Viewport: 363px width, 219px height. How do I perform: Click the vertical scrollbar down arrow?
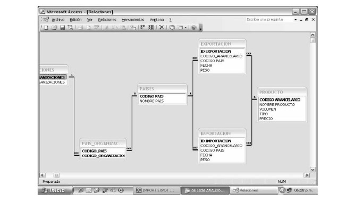pos(313,169)
